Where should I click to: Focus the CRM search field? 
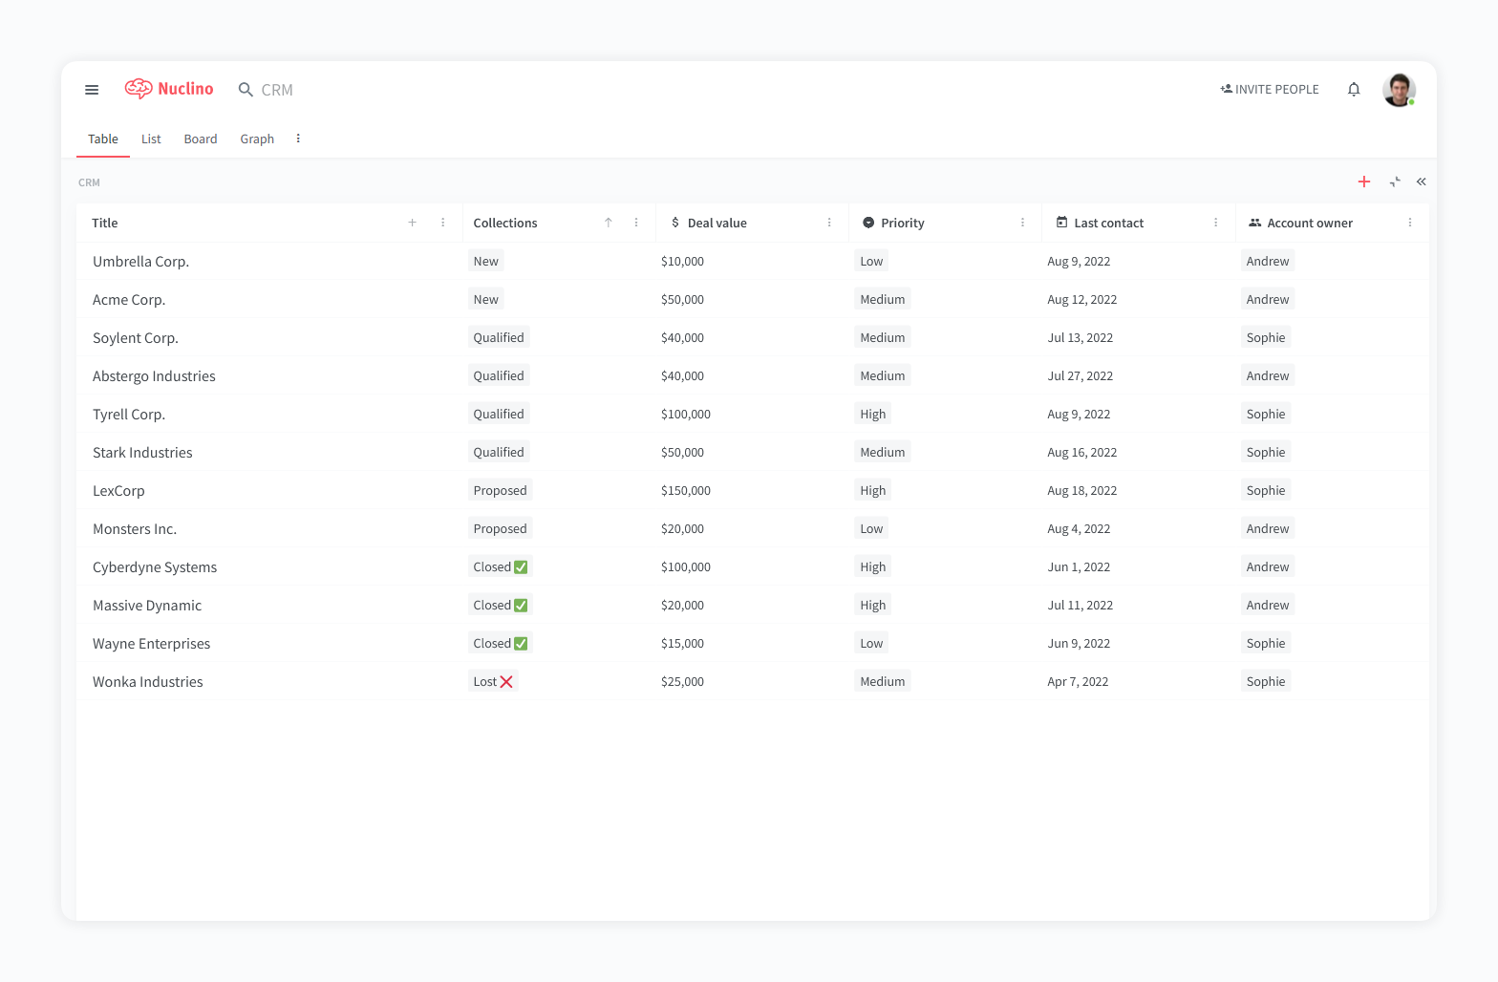(277, 90)
